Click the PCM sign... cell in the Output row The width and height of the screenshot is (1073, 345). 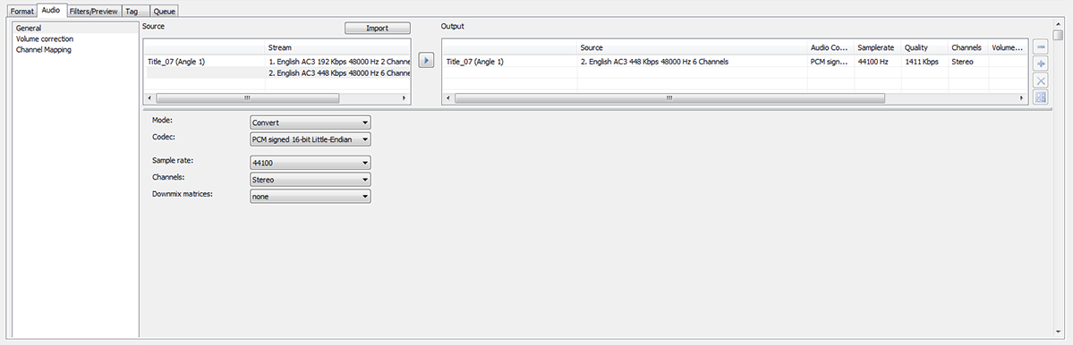pyautogui.click(x=830, y=62)
